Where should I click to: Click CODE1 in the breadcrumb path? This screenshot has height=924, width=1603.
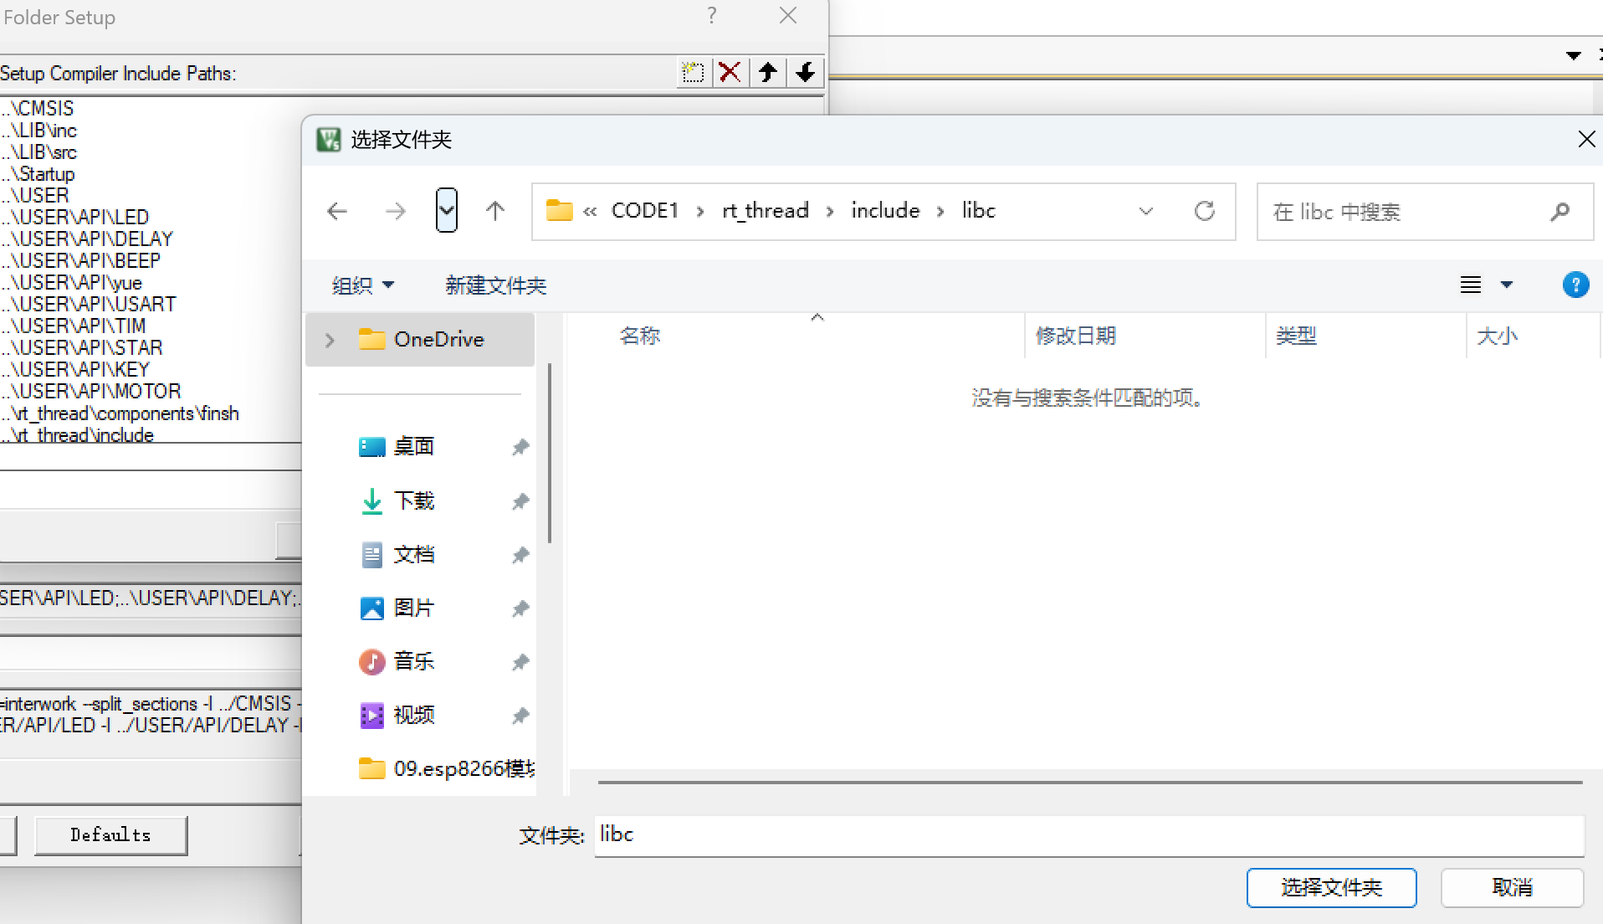click(x=645, y=210)
